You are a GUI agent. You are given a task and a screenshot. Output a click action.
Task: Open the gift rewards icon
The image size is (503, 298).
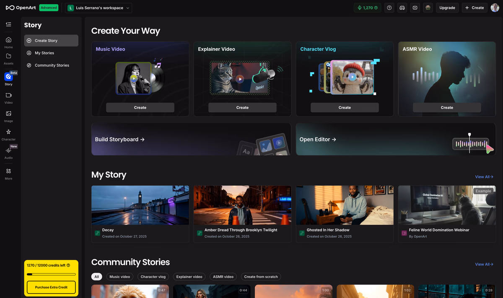[x=428, y=8]
